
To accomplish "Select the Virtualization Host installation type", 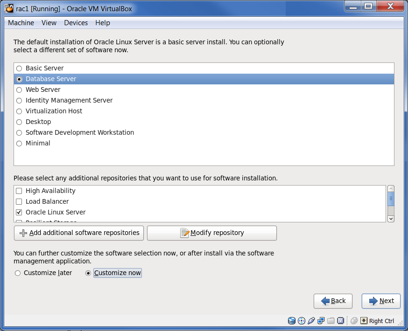I will tap(19, 111).
